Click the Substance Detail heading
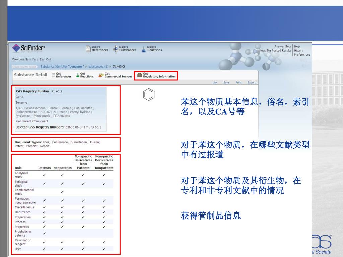The height and width of the screenshot is (257, 343). (30, 75)
